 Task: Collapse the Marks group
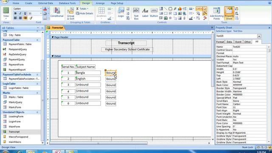tap(37, 93)
